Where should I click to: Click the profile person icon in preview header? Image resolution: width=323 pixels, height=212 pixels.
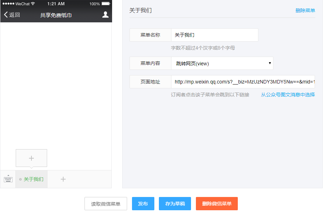point(105,15)
